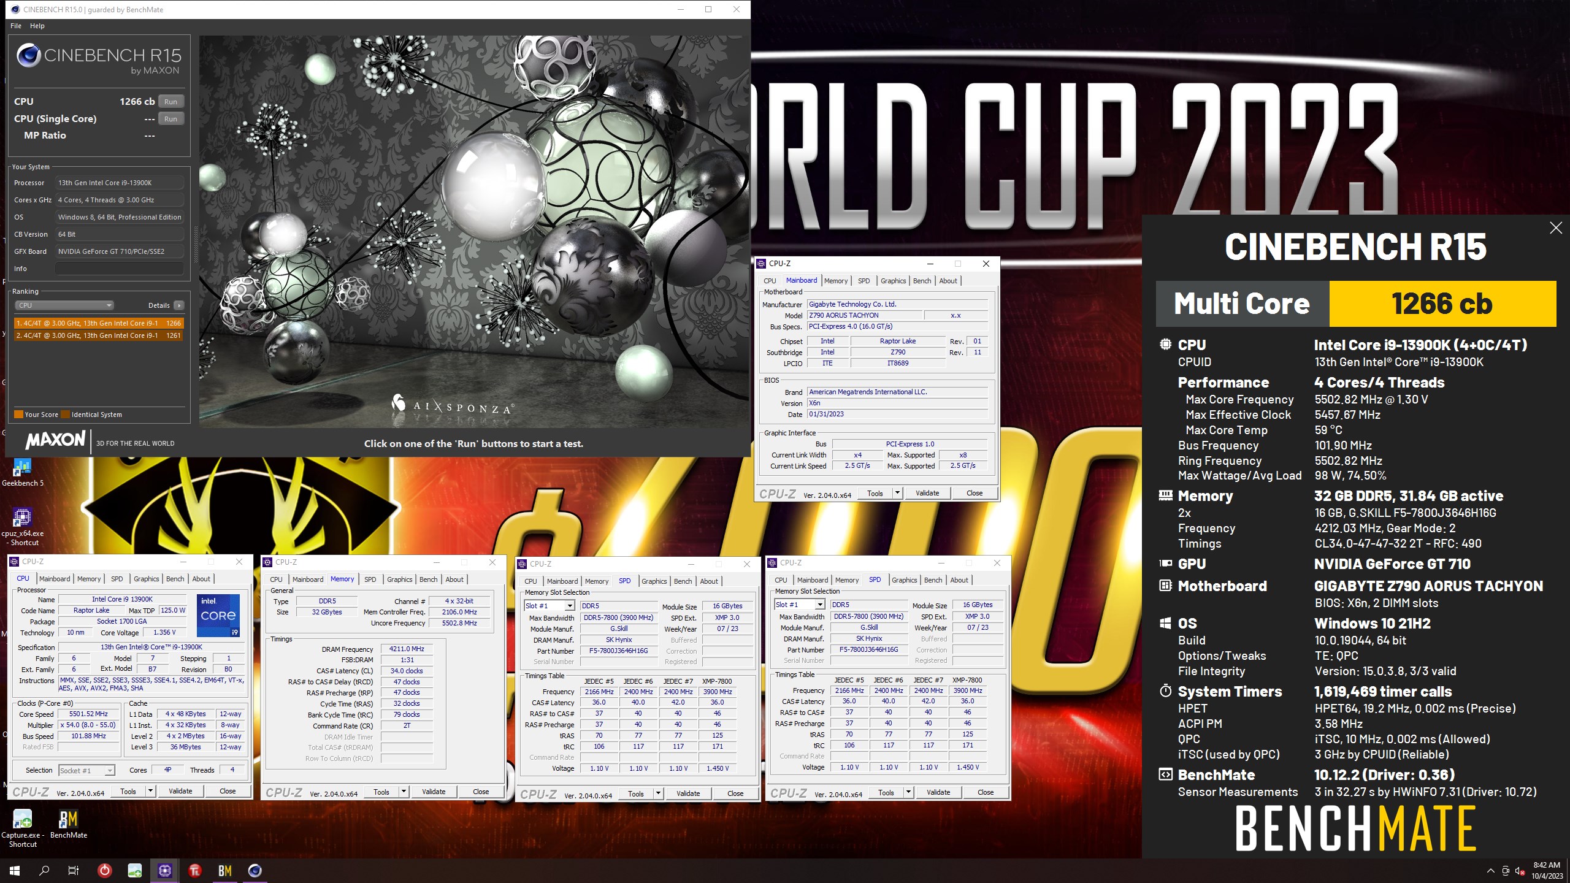Click the Info input field in Cinebench
1570x883 pixels.
(120, 269)
